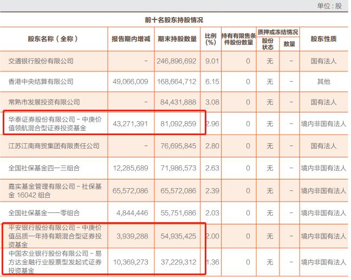Image resolution: width=351 pixels, height=280 pixels.
Task: Click percentage 9.01
Action: (x=212, y=61)
